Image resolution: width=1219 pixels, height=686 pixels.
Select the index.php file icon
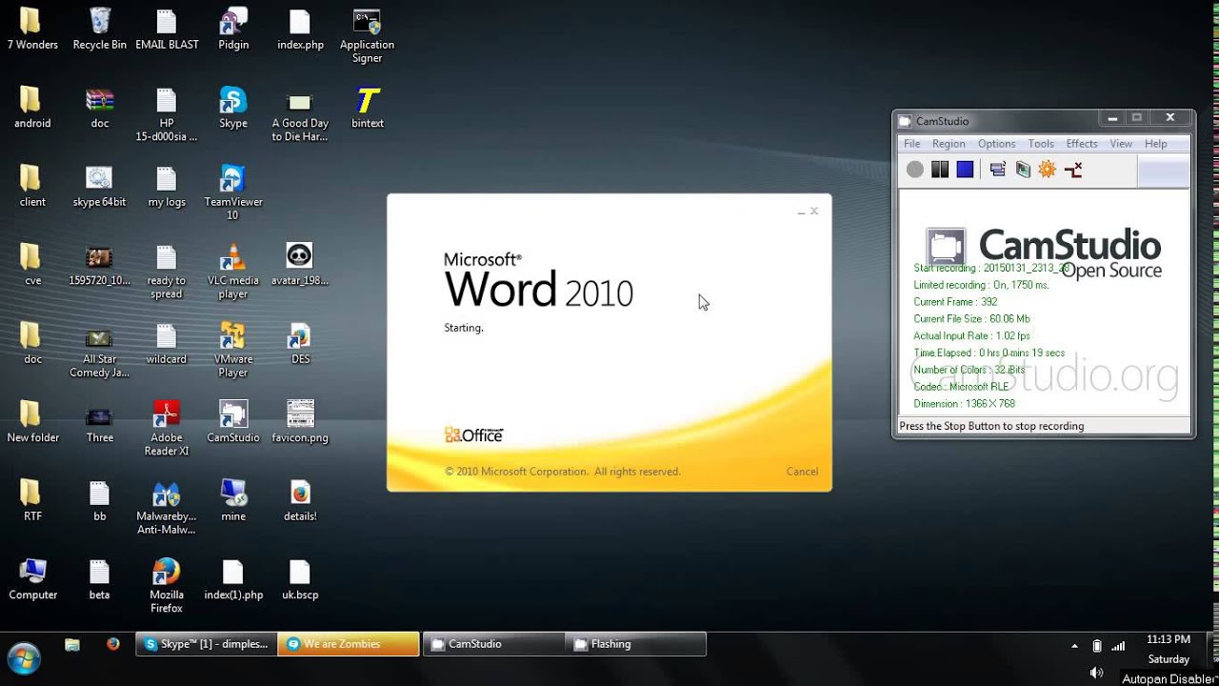coord(300,30)
